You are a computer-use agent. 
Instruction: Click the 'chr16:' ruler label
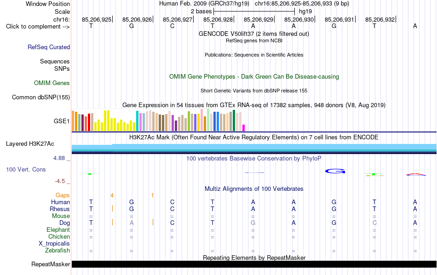pyautogui.click(x=62, y=19)
